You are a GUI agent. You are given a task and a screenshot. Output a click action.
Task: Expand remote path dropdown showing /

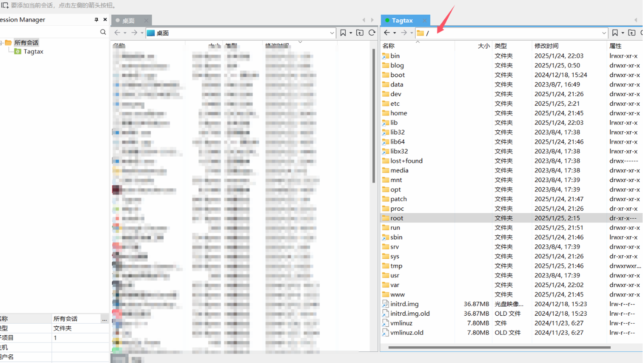(604, 33)
